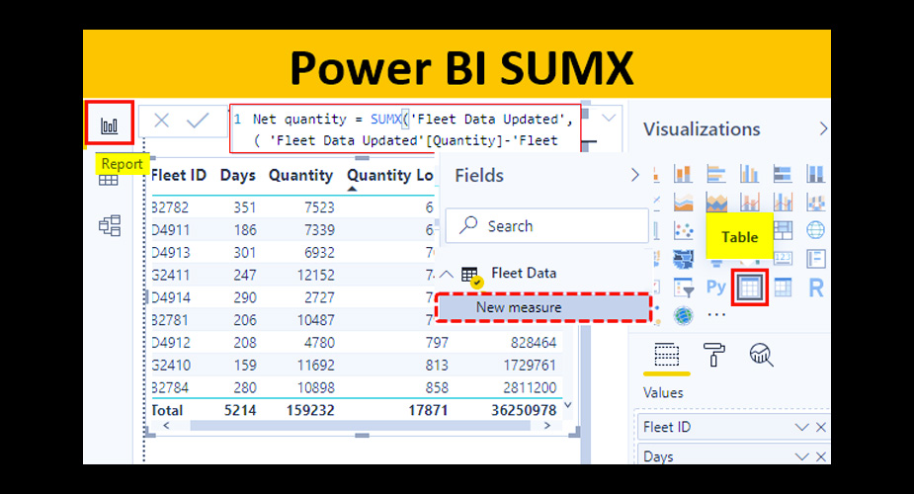914x494 pixels.
Task: Insert the R script visual icon
Action: (816, 288)
